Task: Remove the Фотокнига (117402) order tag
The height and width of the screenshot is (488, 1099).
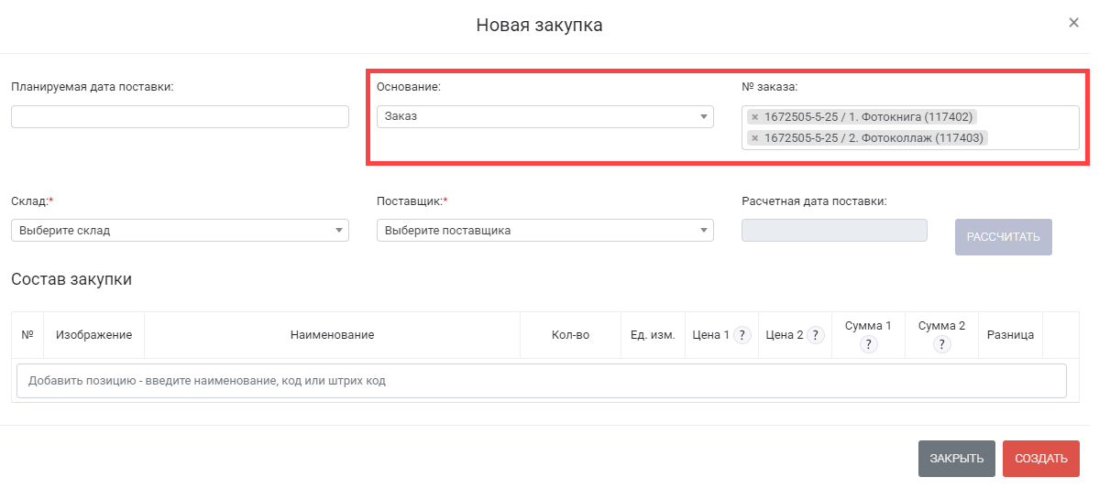Action: 754,117
